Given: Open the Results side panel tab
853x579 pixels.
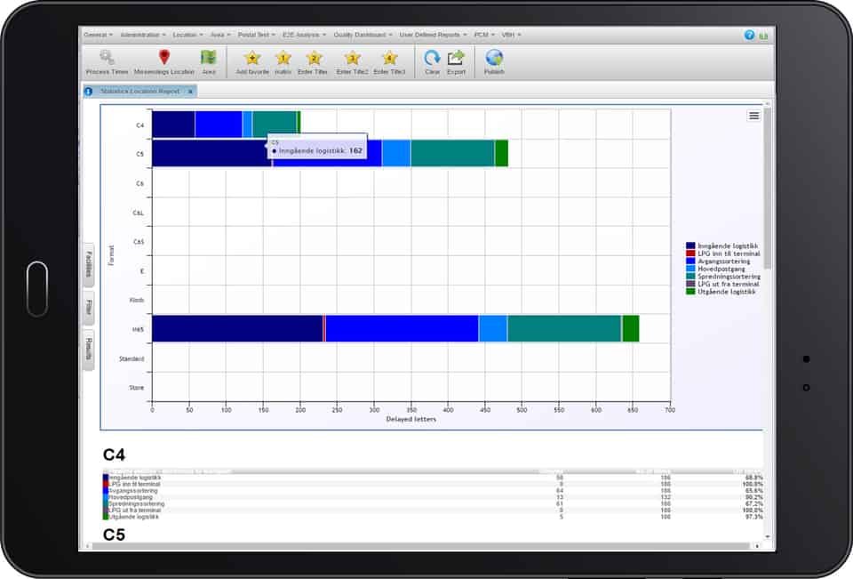Looking at the screenshot, I should [88, 350].
